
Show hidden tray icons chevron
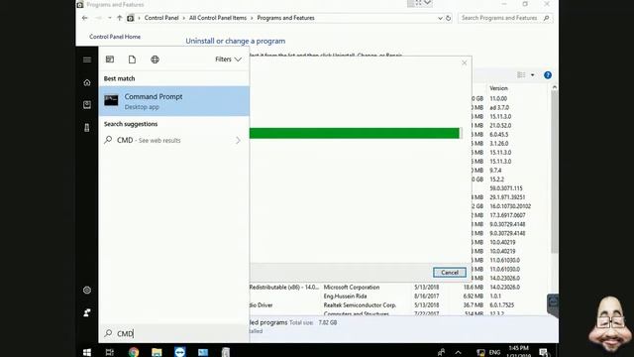tap(458, 353)
